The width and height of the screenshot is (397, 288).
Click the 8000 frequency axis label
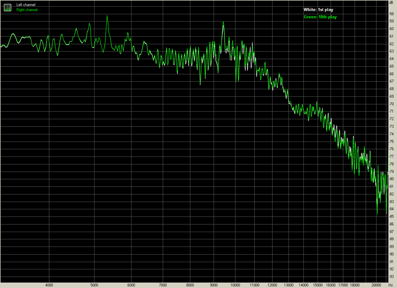[x=190, y=285]
